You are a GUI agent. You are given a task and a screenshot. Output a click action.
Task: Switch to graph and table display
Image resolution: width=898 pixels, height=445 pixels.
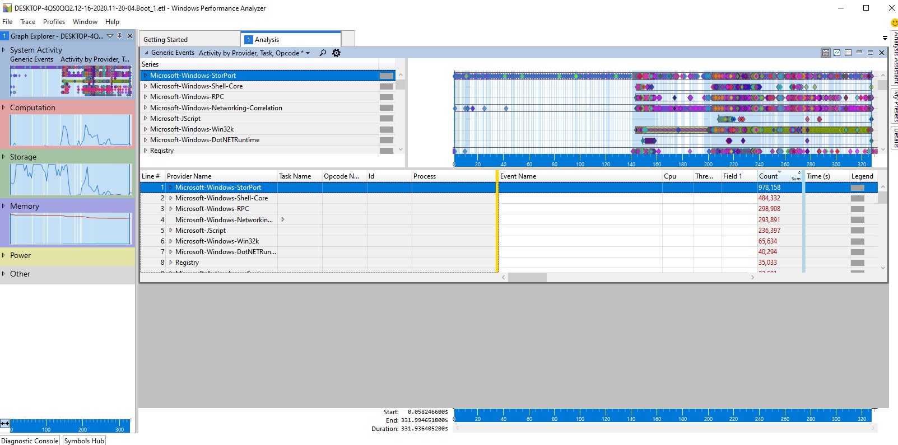click(825, 53)
